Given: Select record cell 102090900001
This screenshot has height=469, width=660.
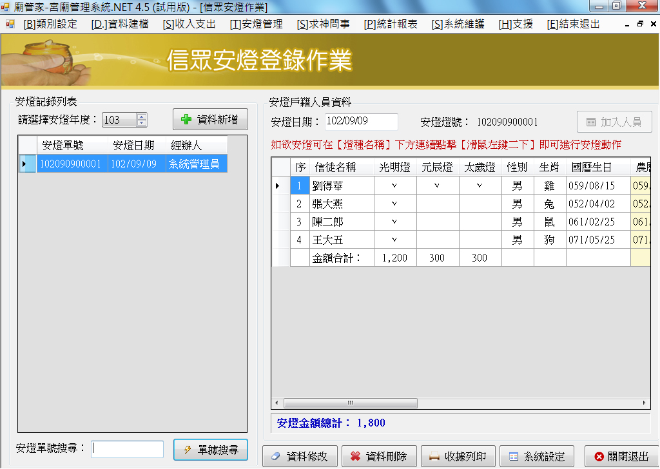Looking at the screenshot, I should 72,164.
